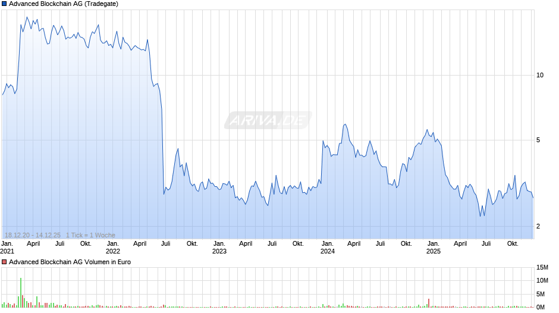The height and width of the screenshot is (313, 559).
Task: Click the tallest green volume bar in early 2021
Action: (x=21, y=293)
